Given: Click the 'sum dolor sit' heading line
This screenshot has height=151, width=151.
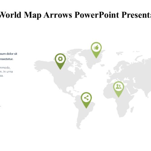Looking at the screenshot, I should pos(8,54).
